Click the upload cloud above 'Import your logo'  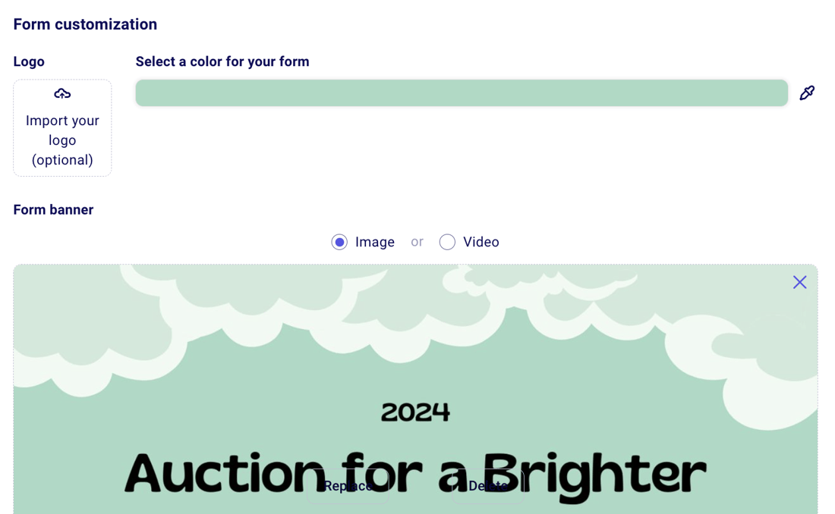tap(61, 93)
